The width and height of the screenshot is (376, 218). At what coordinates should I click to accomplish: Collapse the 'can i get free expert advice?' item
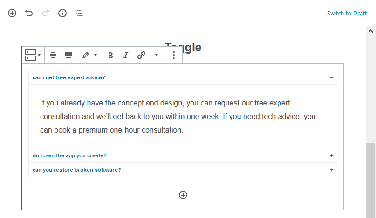tap(331, 77)
